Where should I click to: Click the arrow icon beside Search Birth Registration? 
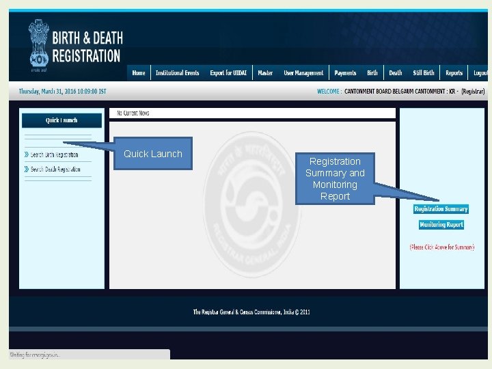[x=27, y=154]
